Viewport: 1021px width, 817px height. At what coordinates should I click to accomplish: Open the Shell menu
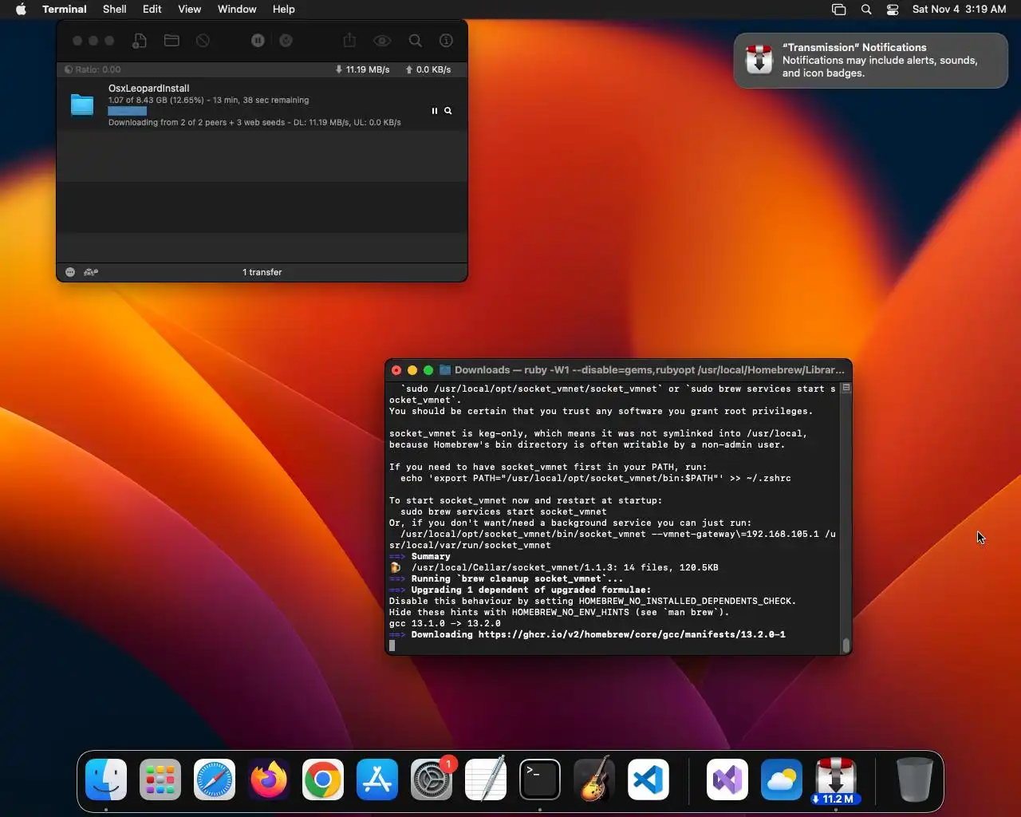(115, 9)
